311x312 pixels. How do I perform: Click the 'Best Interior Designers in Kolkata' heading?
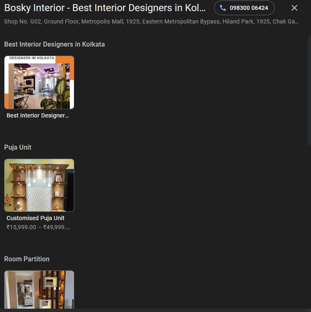pyautogui.click(x=54, y=45)
